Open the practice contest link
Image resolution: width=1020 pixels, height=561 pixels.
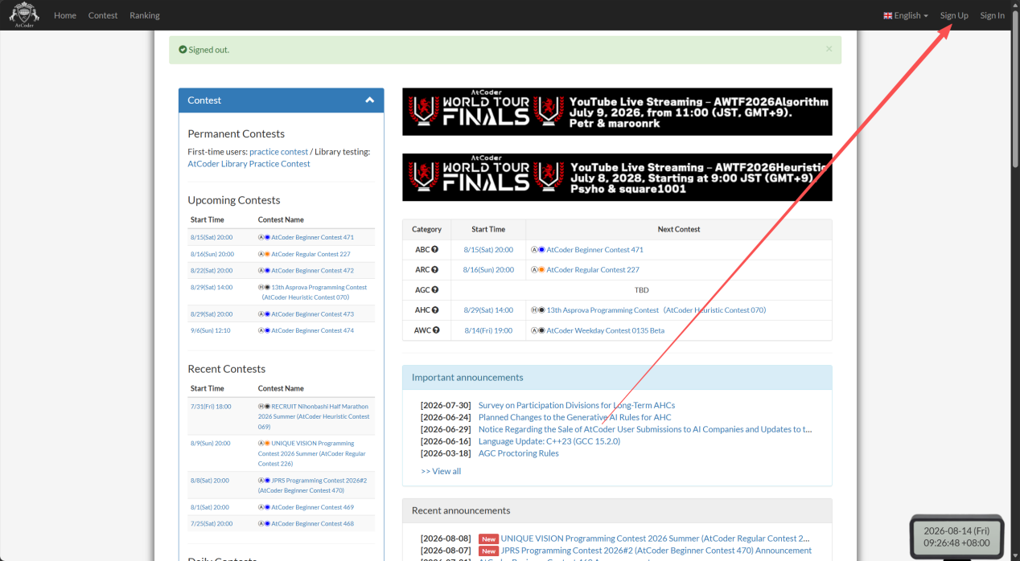pos(278,152)
